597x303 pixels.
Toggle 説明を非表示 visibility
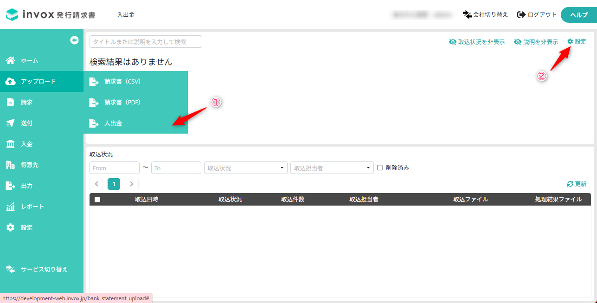[x=536, y=42]
